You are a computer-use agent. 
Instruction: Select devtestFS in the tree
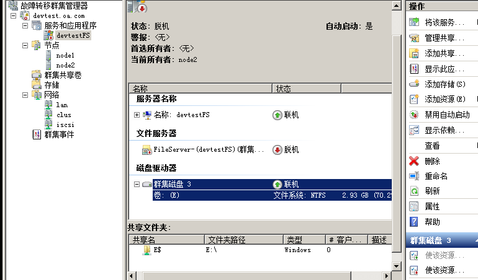tap(73, 35)
